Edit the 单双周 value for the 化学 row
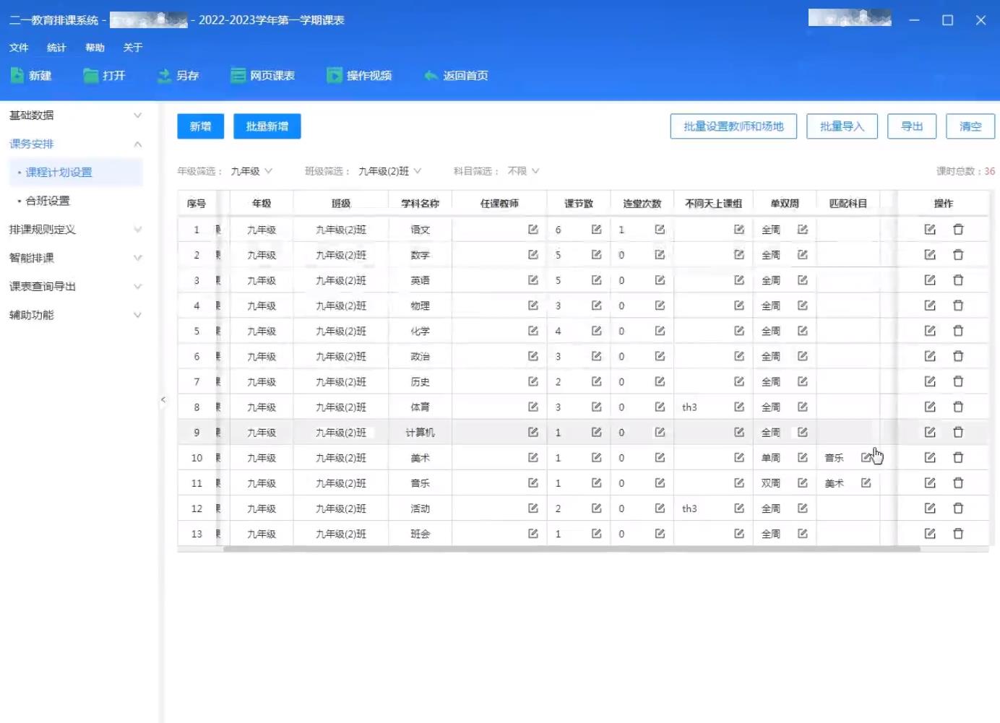The image size is (1000, 723). [x=803, y=331]
